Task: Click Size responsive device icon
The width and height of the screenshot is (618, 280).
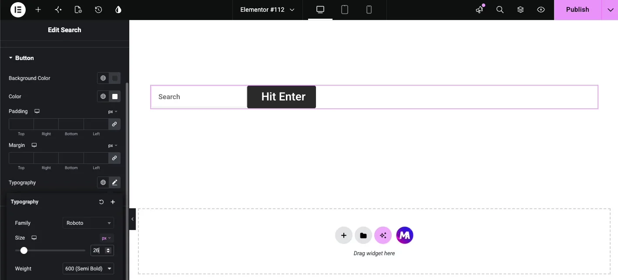Action: click(34, 238)
